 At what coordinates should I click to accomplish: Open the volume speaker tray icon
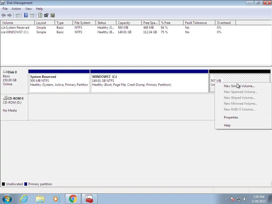[245, 199]
